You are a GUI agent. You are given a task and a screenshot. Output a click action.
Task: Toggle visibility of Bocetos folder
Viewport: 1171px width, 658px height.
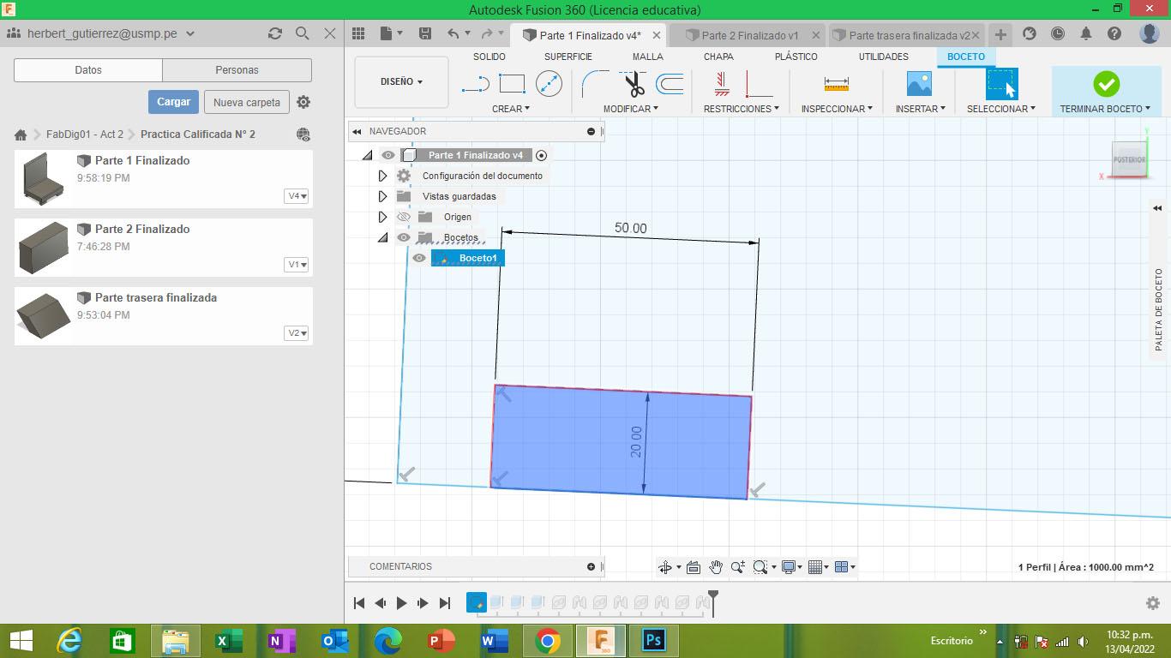[404, 237]
